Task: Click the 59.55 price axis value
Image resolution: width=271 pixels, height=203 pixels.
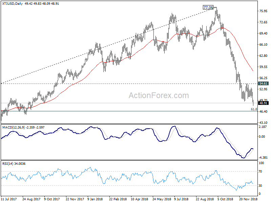Action: (x=264, y=67)
